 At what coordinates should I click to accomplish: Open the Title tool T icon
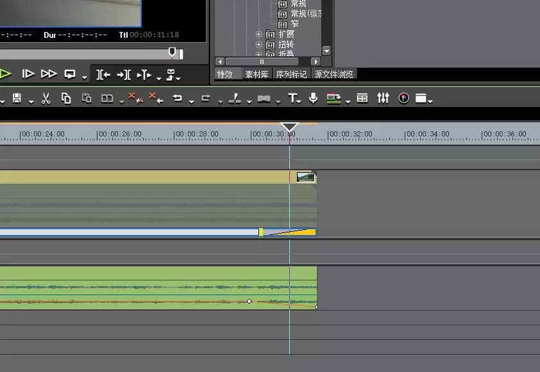click(292, 99)
